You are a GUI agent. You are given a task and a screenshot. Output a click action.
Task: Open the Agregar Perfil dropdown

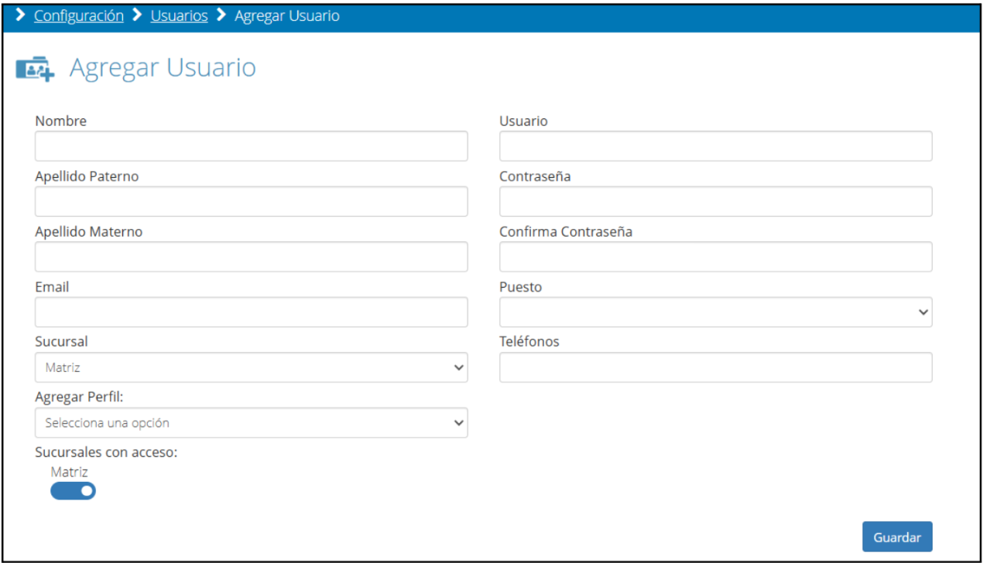pyautogui.click(x=252, y=423)
